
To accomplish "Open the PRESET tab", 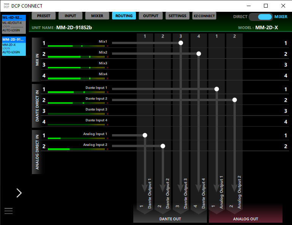I will pyautogui.click(x=44, y=16).
